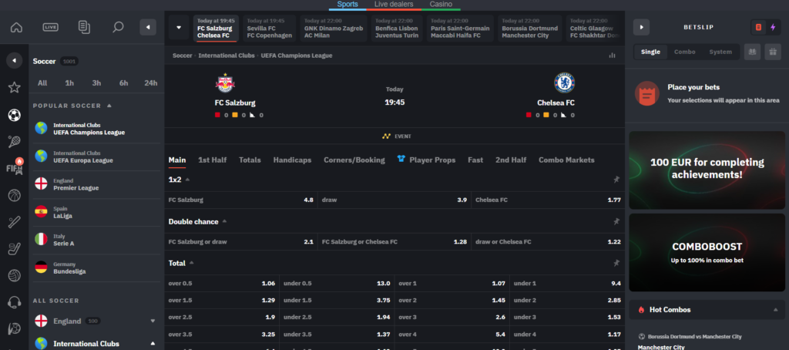Collapse the International Clubs list
This screenshot has height=350, width=789.
point(153,344)
